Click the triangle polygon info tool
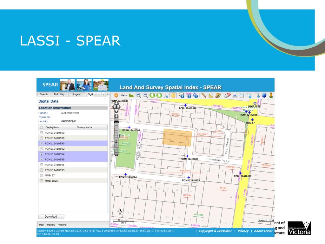The width and height of the screenshot is (325, 244). (196, 95)
